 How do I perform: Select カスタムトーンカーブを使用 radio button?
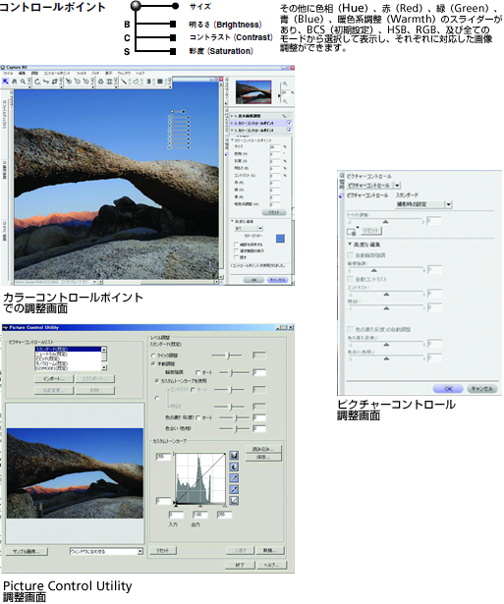point(157,381)
